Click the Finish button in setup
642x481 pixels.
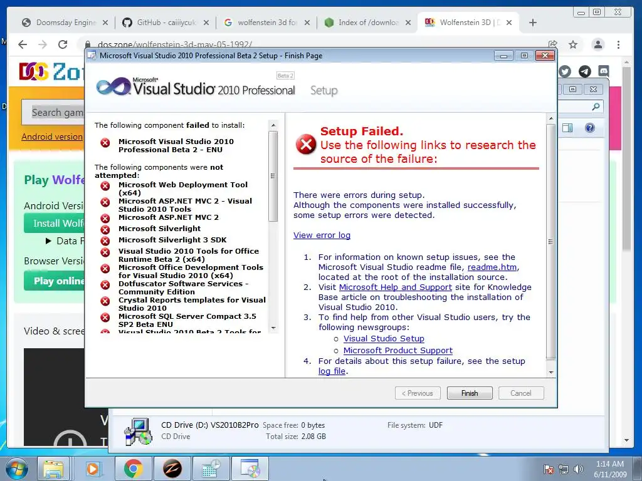tap(470, 393)
